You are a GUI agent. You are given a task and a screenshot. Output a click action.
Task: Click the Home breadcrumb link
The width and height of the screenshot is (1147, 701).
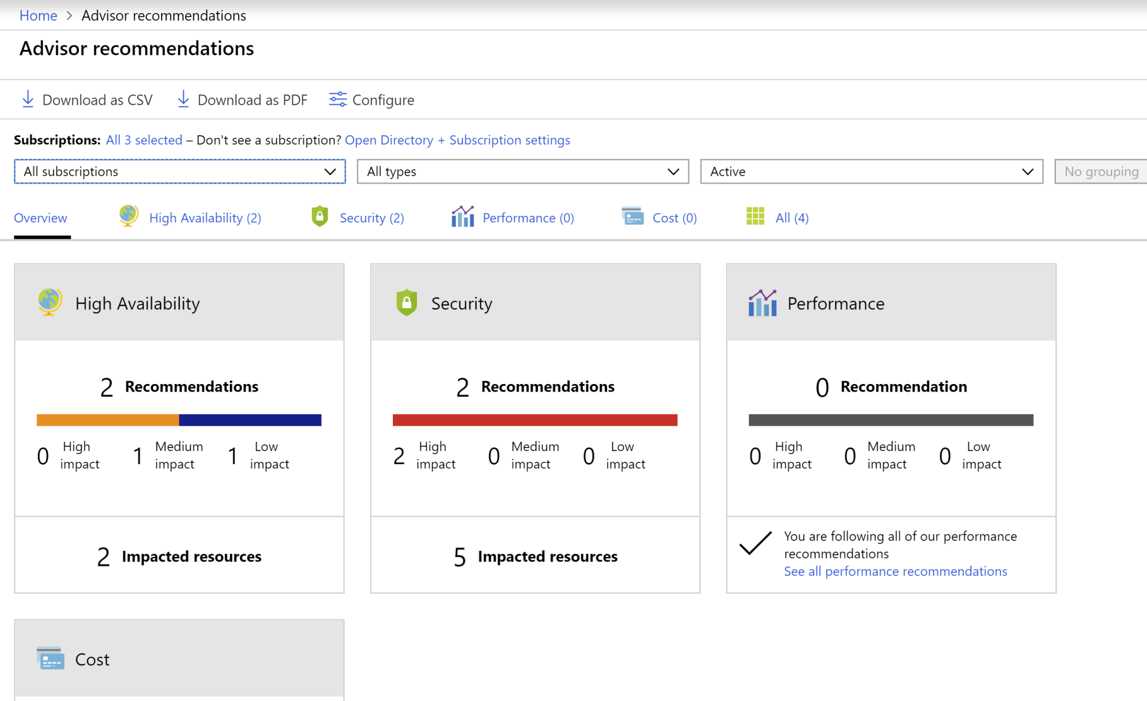[x=38, y=15]
